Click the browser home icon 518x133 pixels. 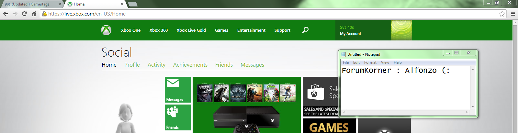point(34,14)
